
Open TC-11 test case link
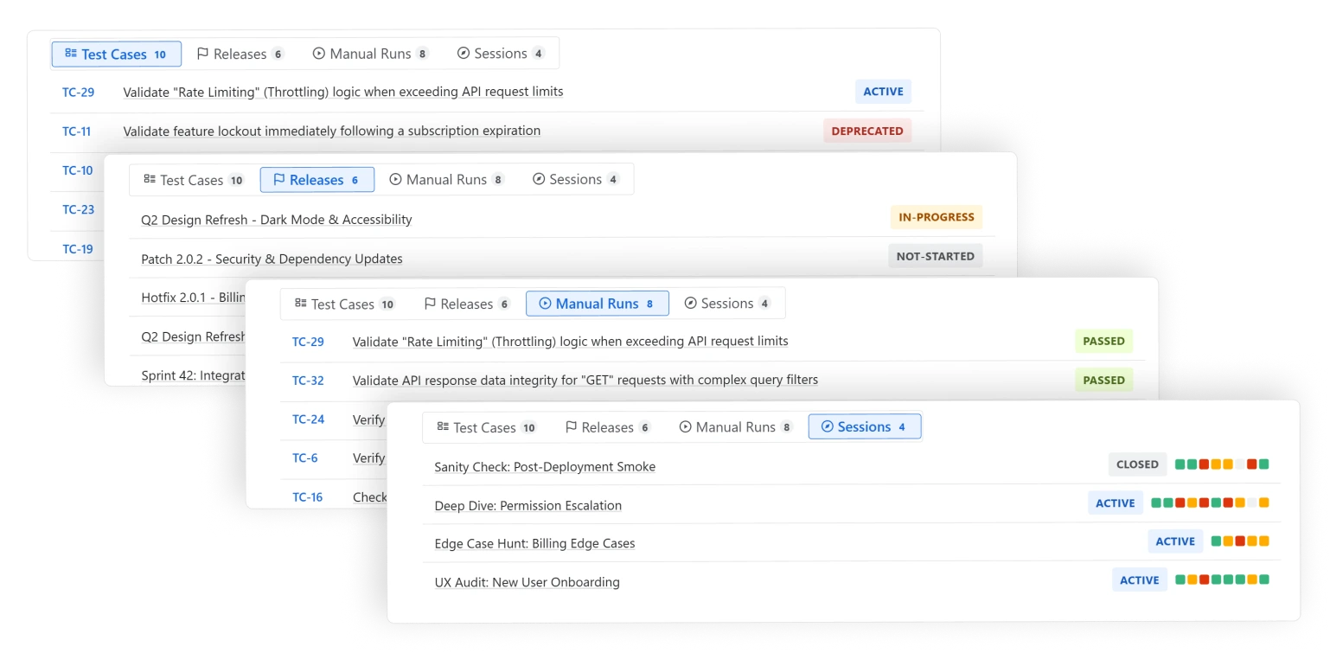[x=76, y=131]
